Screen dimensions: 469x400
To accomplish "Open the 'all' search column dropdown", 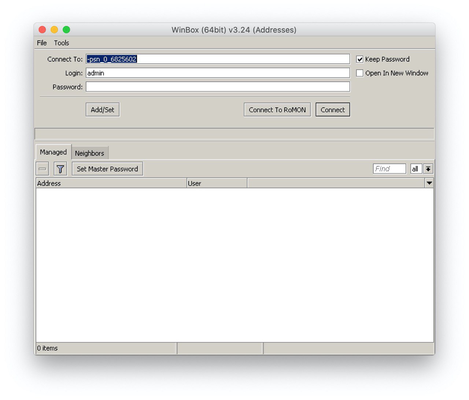I will click(416, 169).
